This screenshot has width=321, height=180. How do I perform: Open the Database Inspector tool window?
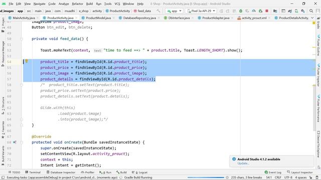61,172
